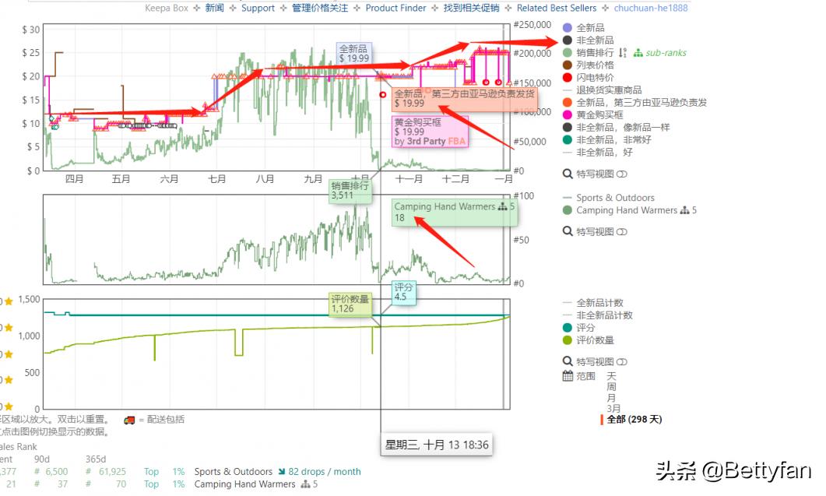Open the 范围 calendar icon
This screenshot has width=826, height=496.
[568, 376]
